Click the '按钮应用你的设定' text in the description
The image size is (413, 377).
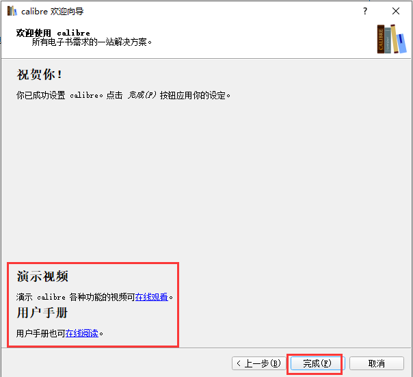[194, 95]
